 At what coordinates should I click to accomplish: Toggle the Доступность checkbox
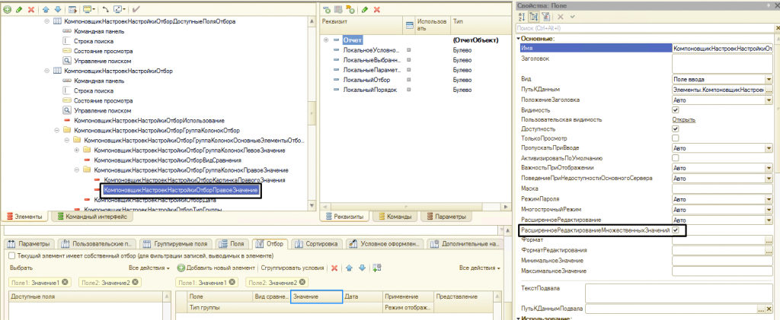pos(675,128)
